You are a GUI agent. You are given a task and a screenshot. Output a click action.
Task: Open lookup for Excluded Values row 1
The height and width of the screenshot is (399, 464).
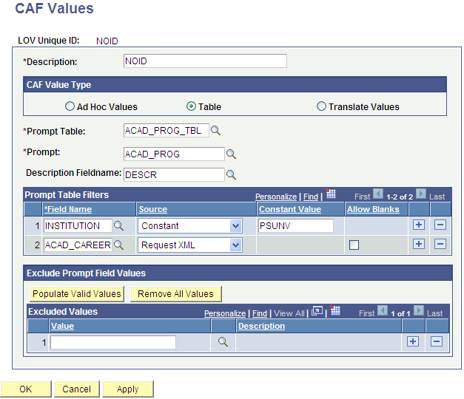(223, 342)
